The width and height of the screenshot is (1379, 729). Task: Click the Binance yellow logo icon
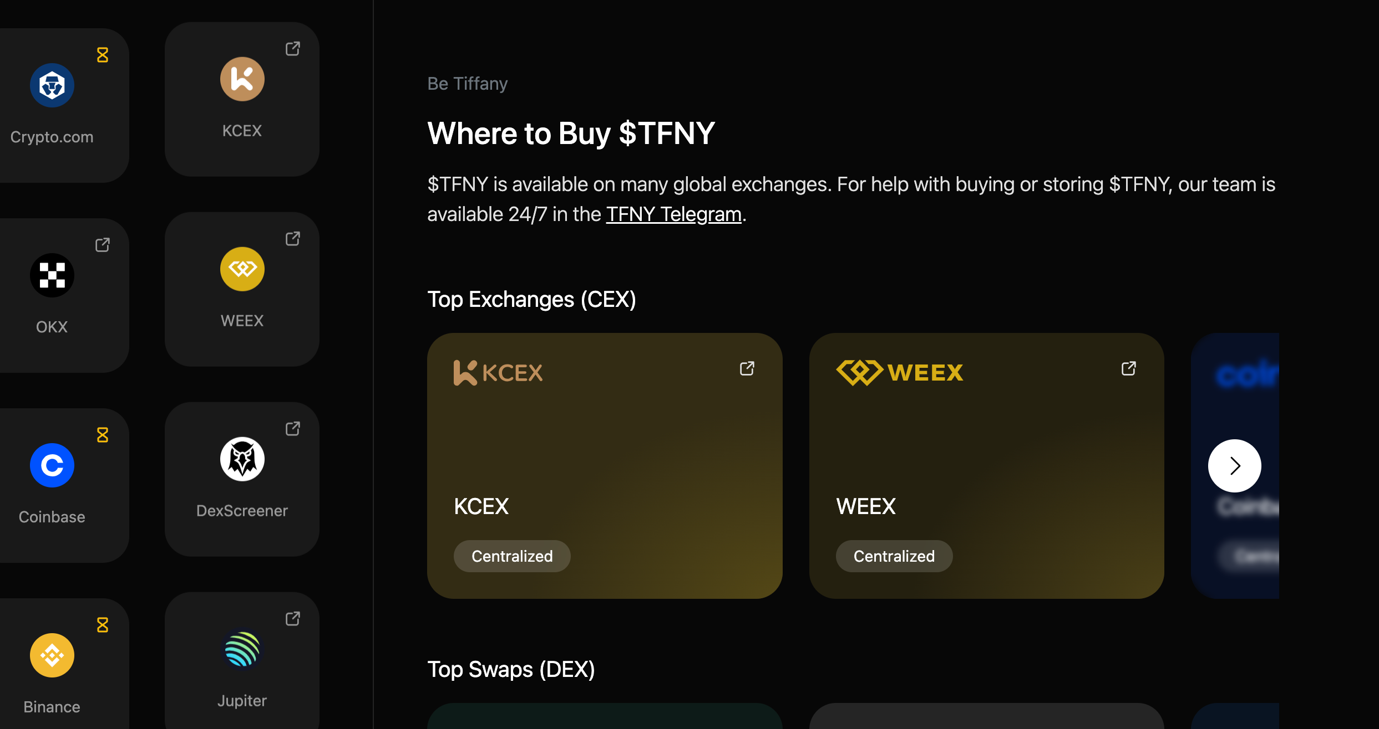pyautogui.click(x=52, y=655)
